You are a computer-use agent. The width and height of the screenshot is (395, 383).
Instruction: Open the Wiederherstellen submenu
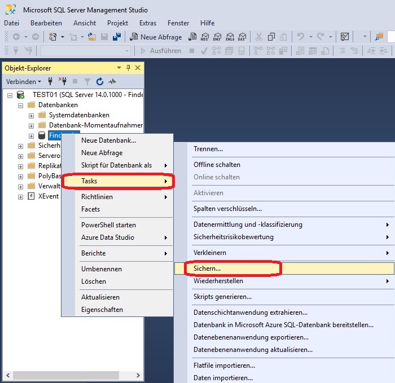pyautogui.click(x=284, y=281)
